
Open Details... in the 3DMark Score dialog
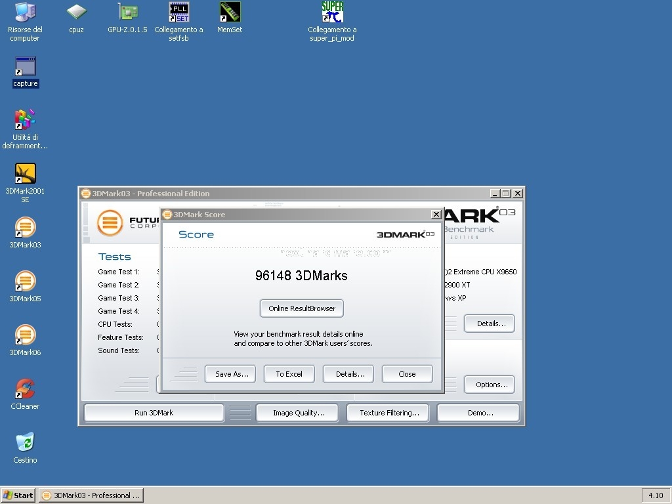coord(348,374)
